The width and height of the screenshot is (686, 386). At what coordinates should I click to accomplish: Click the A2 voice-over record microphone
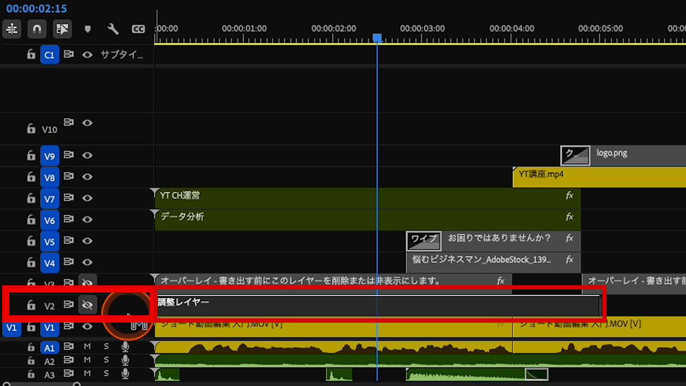125,360
